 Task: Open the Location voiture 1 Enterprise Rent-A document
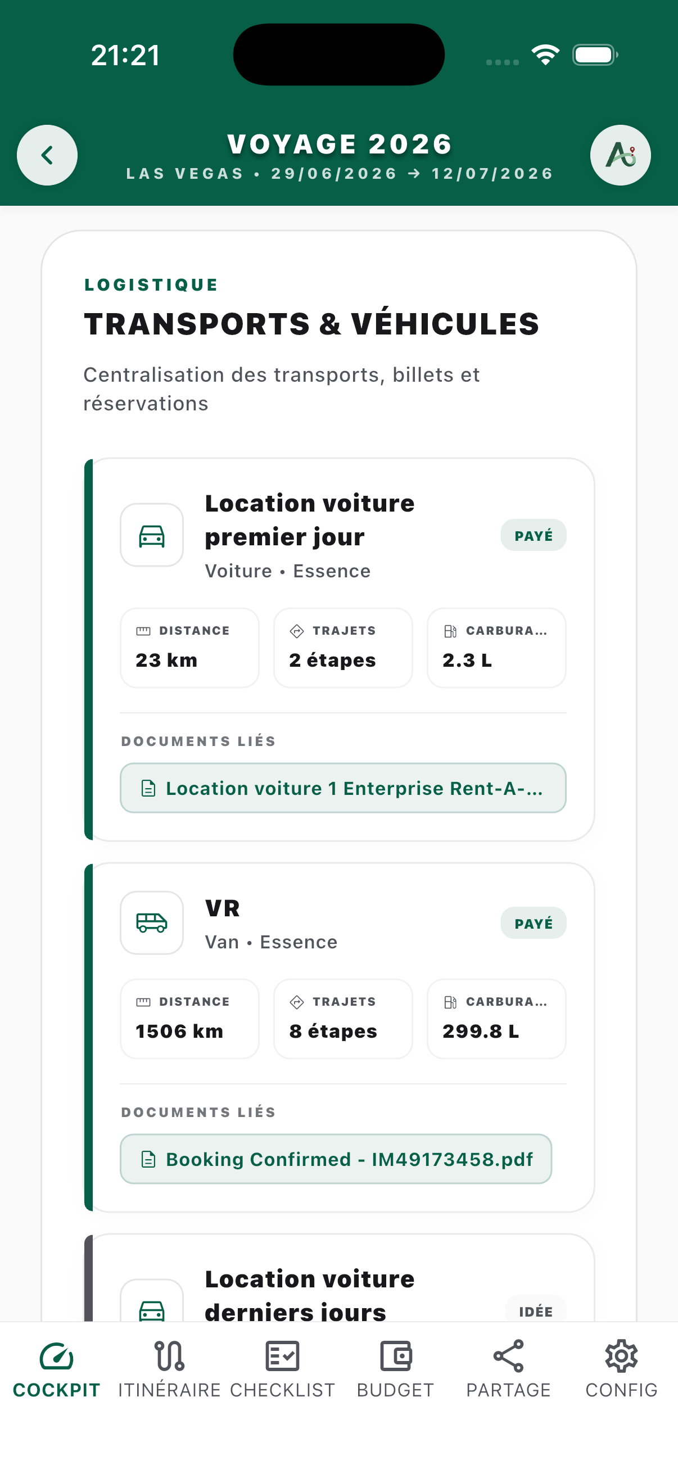tap(343, 788)
